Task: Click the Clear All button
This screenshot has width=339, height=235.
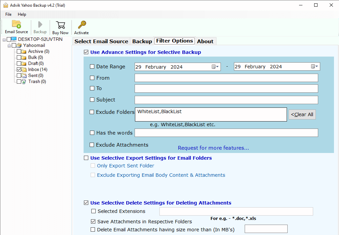Action: point(302,114)
